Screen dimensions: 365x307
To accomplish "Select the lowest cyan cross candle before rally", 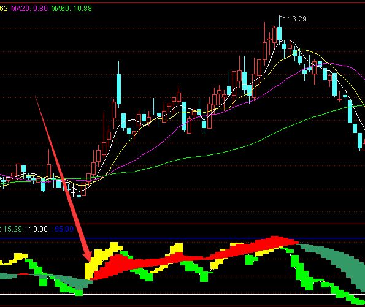I will (x=79, y=197).
